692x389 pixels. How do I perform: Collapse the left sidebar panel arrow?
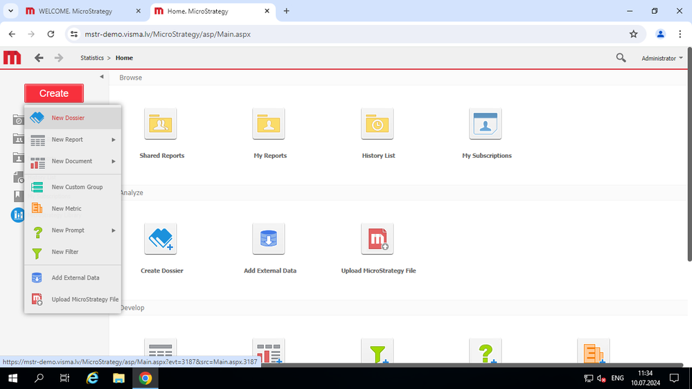point(102,77)
